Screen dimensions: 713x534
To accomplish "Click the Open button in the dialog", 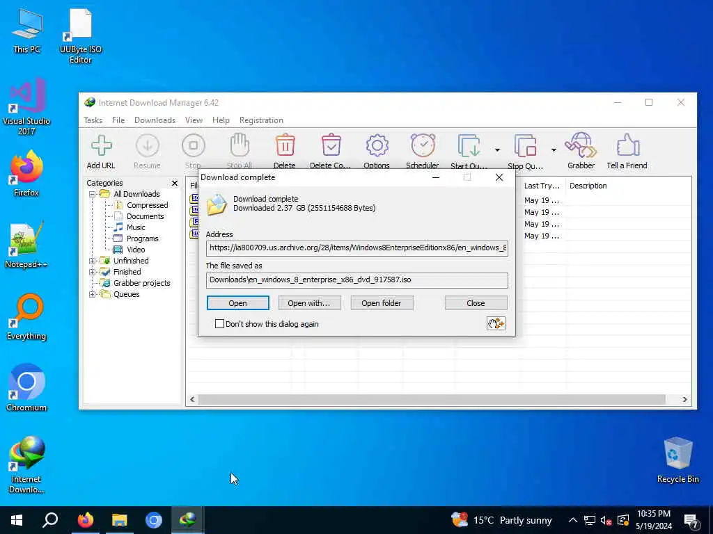I will pyautogui.click(x=238, y=303).
